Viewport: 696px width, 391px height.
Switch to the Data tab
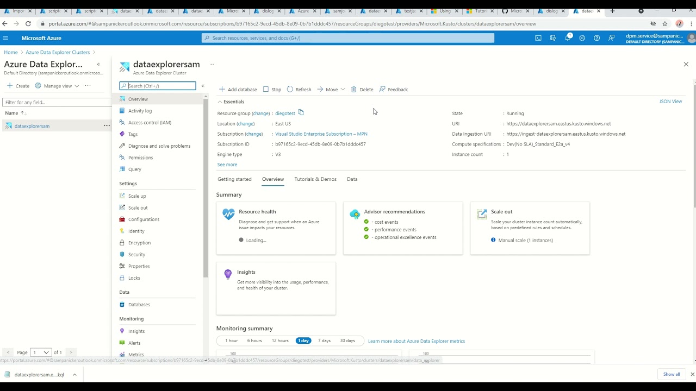352,179
